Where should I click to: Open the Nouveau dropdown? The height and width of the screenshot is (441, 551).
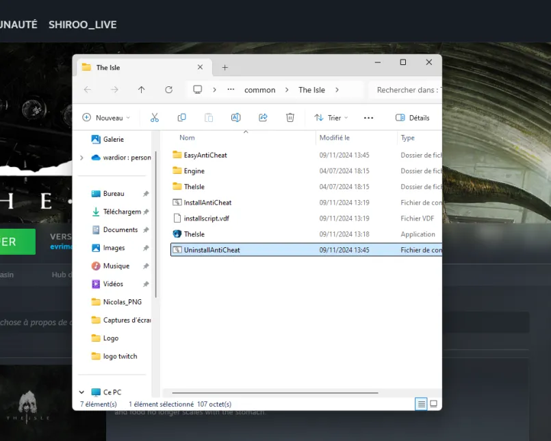coord(106,118)
